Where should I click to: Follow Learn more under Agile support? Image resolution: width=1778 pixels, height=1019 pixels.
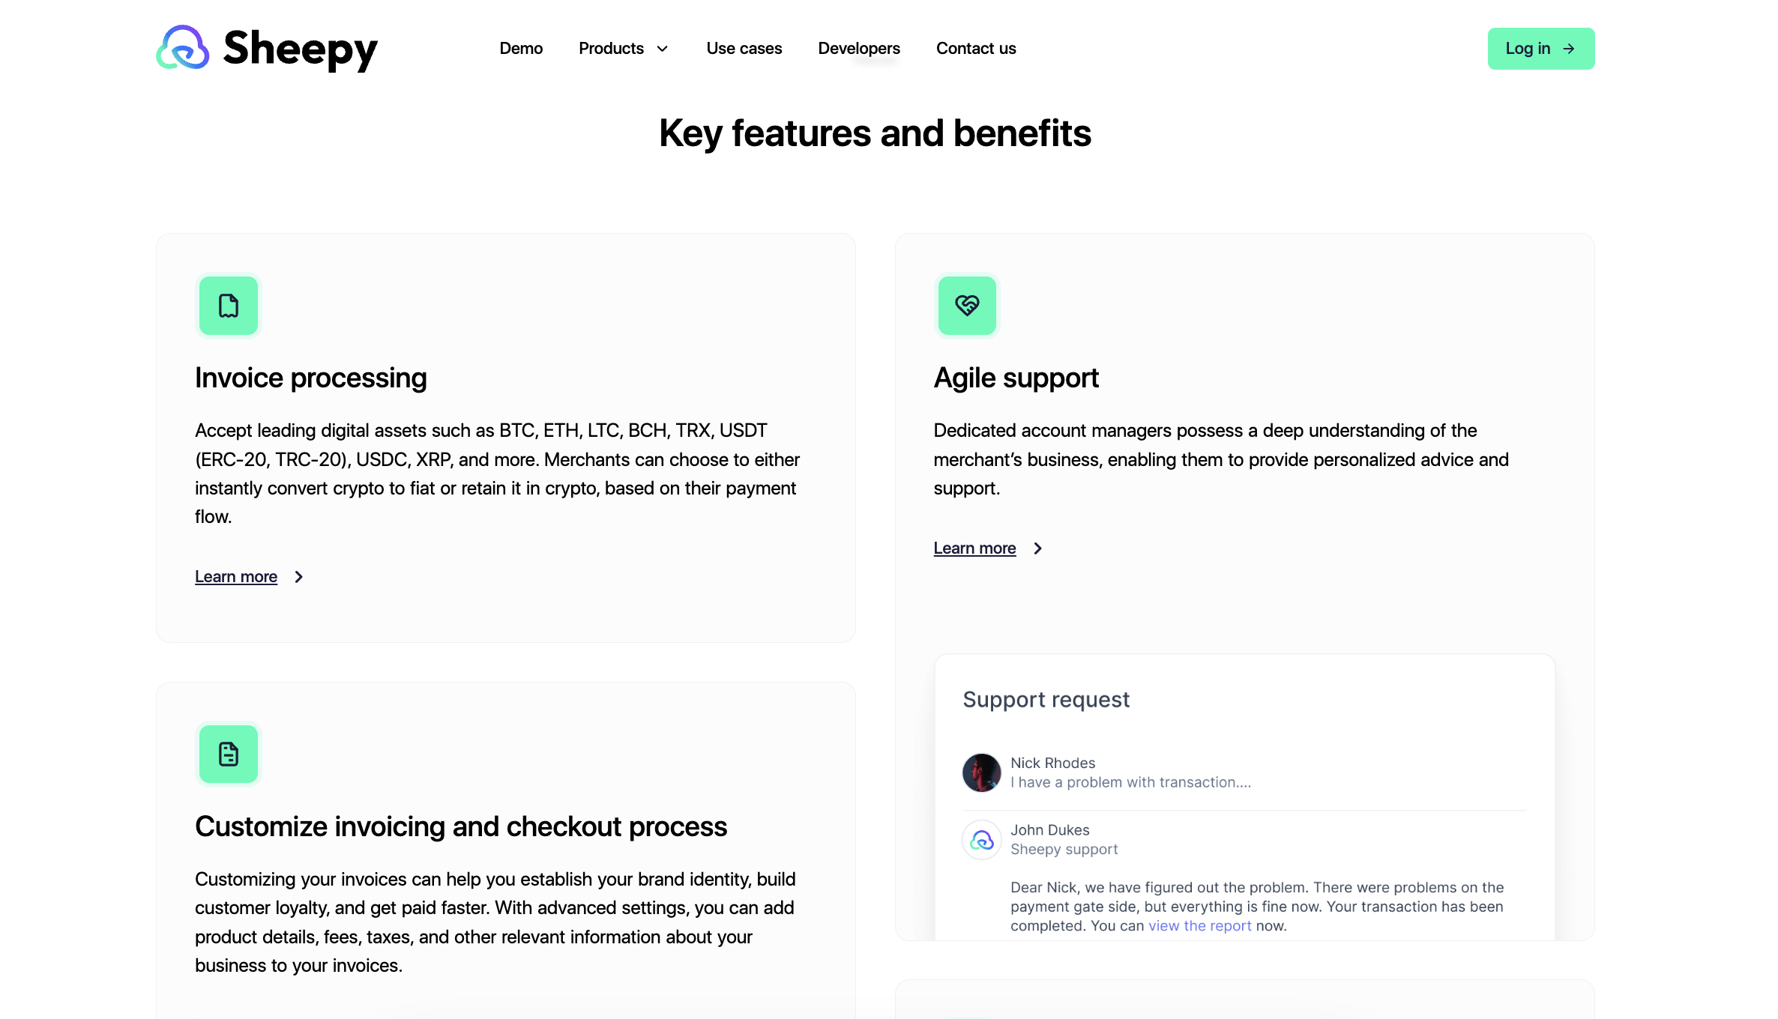pyautogui.click(x=974, y=548)
